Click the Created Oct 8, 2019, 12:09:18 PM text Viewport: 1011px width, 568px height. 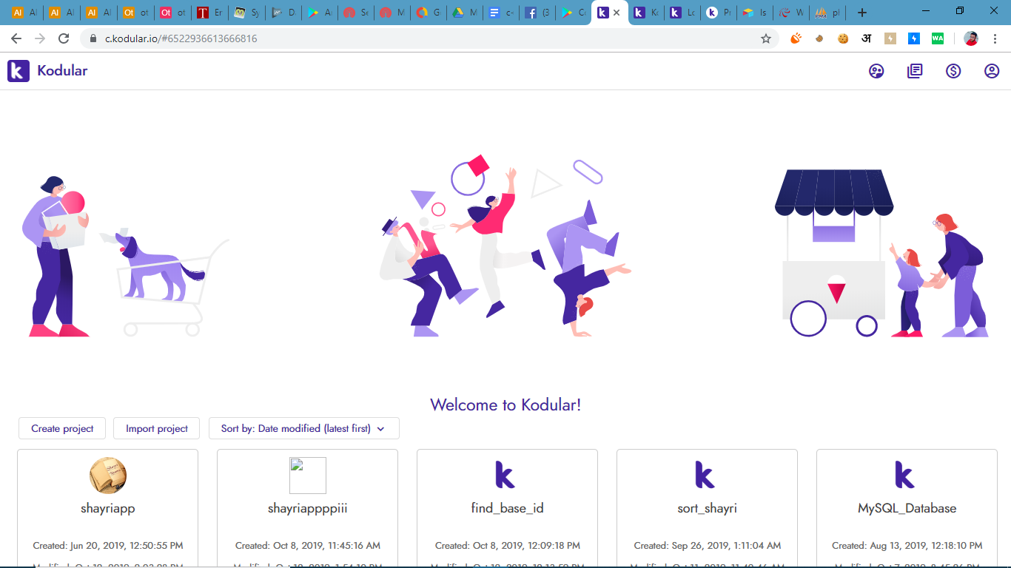click(508, 546)
